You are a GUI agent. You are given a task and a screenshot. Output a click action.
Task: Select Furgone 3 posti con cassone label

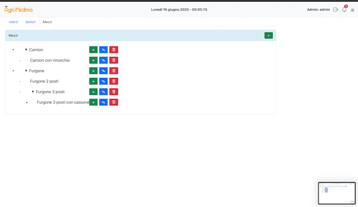[x=63, y=102]
